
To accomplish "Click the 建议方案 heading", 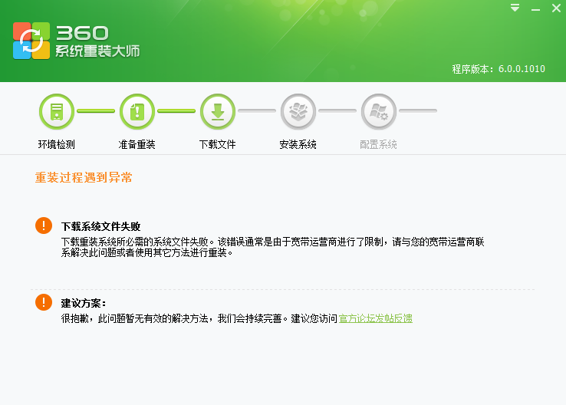I will point(84,303).
